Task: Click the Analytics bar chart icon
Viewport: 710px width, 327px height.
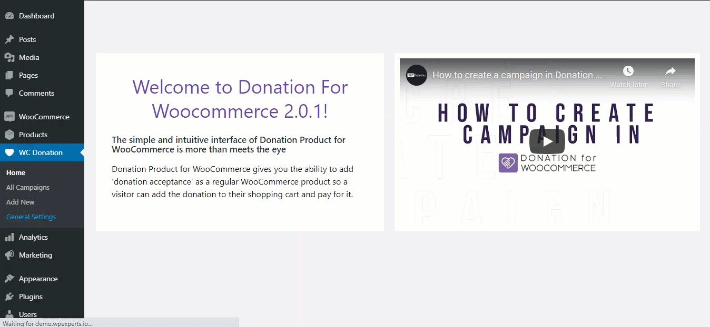Action: pyautogui.click(x=9, y=237)
